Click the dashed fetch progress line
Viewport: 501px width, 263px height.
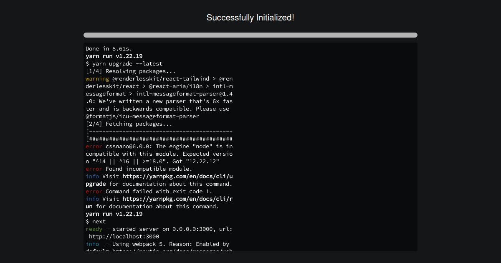coord(159,131)
